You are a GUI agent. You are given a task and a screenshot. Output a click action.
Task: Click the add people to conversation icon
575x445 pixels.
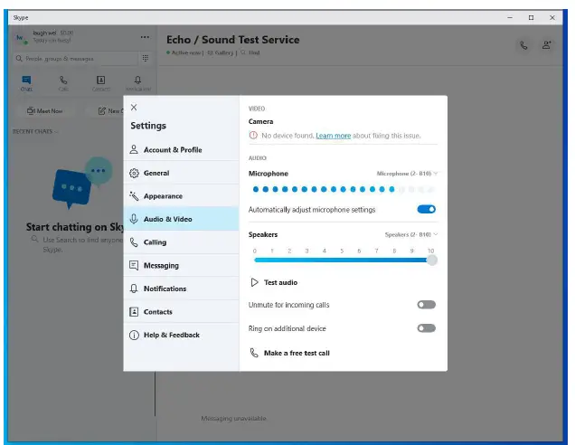pyautogui.click(x=546, y=45)
